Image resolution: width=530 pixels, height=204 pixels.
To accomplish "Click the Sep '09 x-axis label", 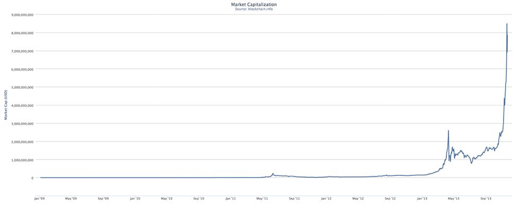I will coord(103,199).
